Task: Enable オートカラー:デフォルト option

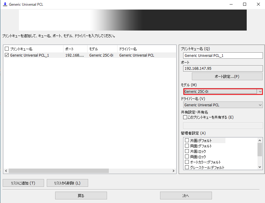Action: (x=187, y=162)
